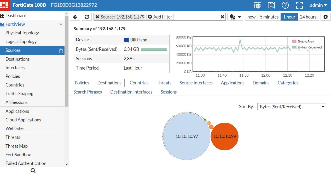Toggle Bytes Sent legend swatch
The image size is (331, 173).
pyautogui.click(x=294, y=42)
